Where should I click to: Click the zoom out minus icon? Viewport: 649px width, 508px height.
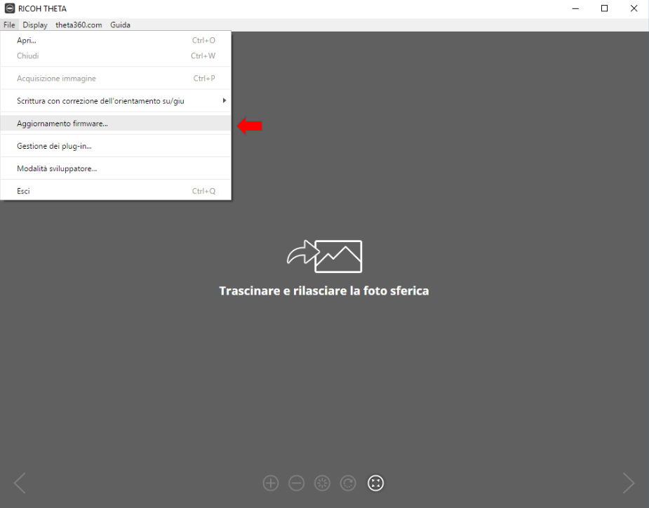tap(296, 483)
